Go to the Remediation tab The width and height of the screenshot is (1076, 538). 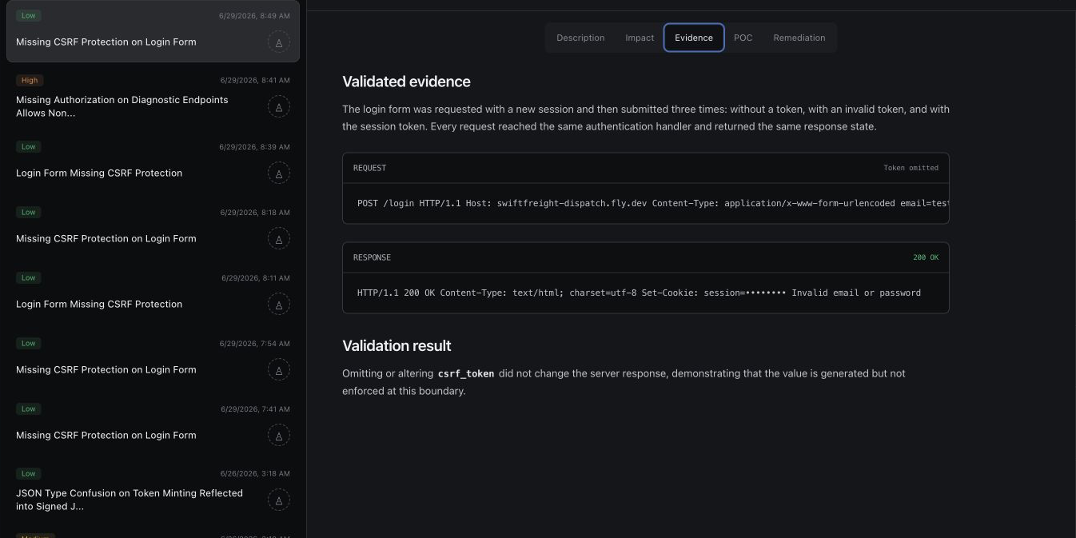pyautogui.click(x=799, y=38)
